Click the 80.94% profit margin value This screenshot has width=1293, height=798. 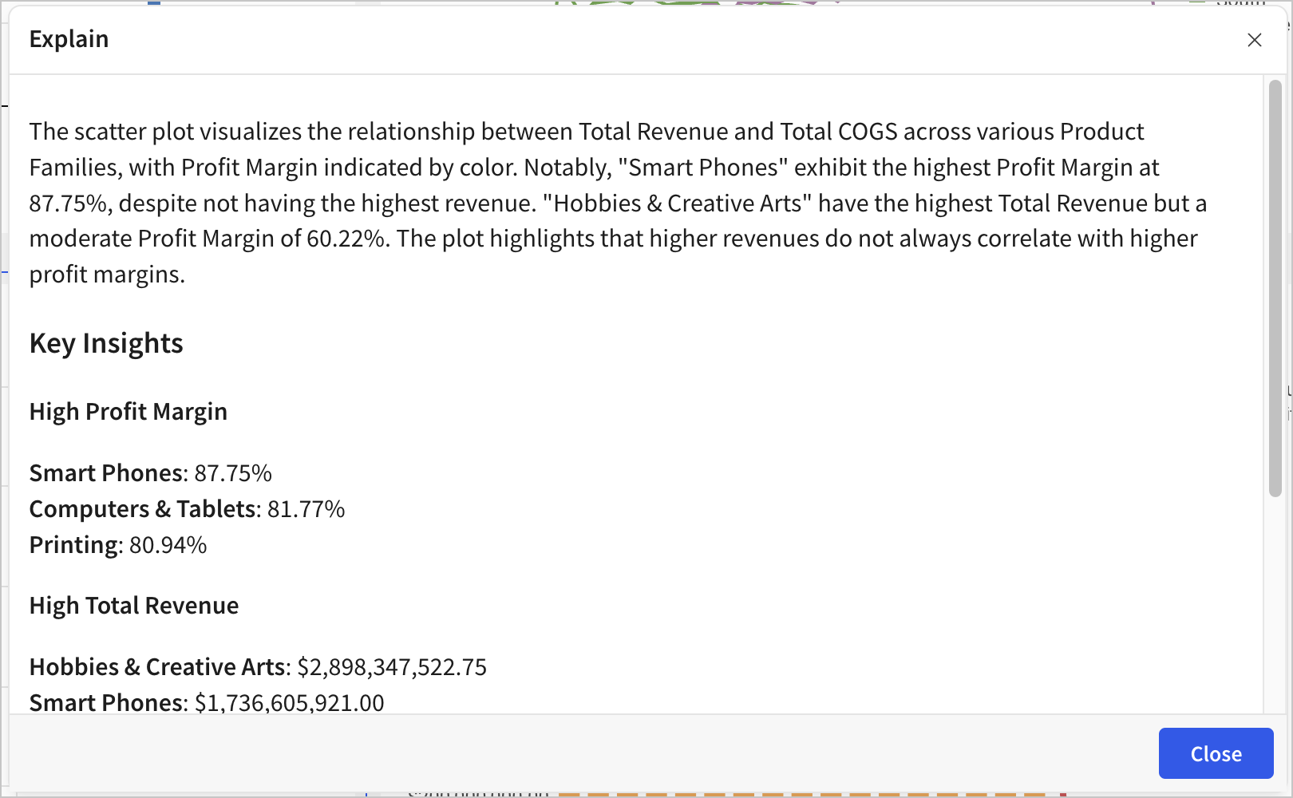tap(168, 545)
